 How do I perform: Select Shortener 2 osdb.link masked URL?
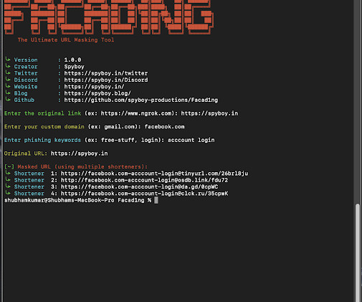coord(144,180)
